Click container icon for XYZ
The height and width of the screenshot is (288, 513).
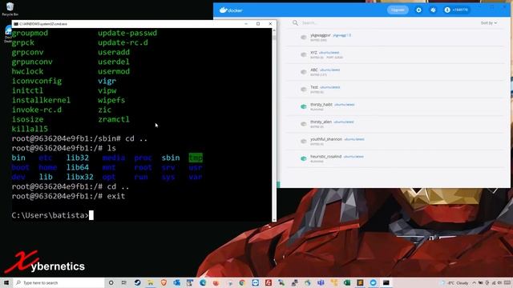coord(304,54)
